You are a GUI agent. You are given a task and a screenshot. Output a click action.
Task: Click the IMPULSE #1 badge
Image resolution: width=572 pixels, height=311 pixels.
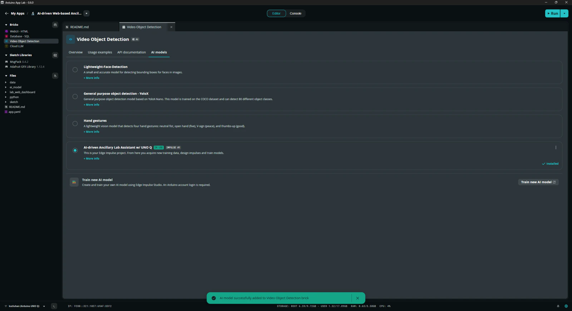(x=173, y=148)
